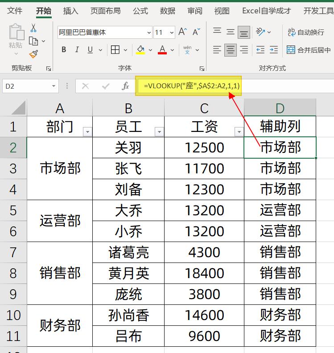Decrease font size with small A
Viewport: 334px width, 353px height.
196,32
